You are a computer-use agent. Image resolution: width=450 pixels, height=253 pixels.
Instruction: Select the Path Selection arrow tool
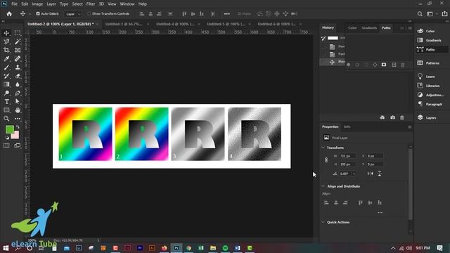pos(18,101)
